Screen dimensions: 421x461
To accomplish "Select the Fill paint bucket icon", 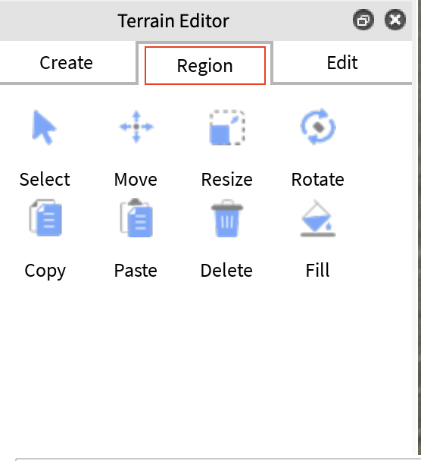I will (x=318, y=218).
